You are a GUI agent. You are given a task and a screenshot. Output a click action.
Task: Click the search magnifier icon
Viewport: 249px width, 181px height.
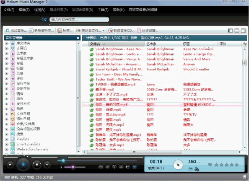[x=44, y=20]
